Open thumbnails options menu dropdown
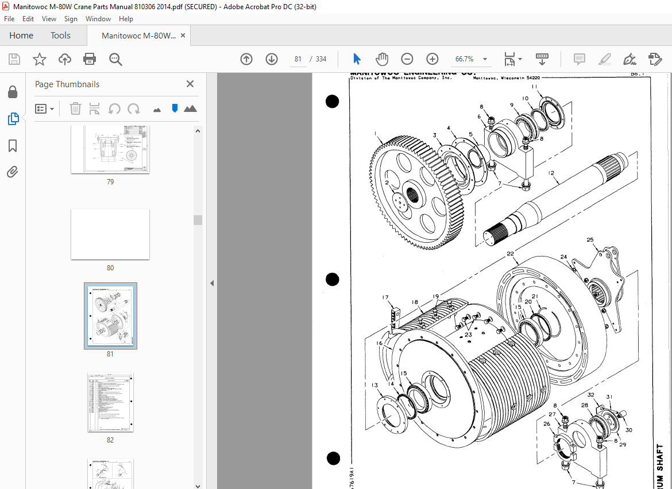This screenshot has width=672, height=489. pyautogui.click(x=45, y=108)
